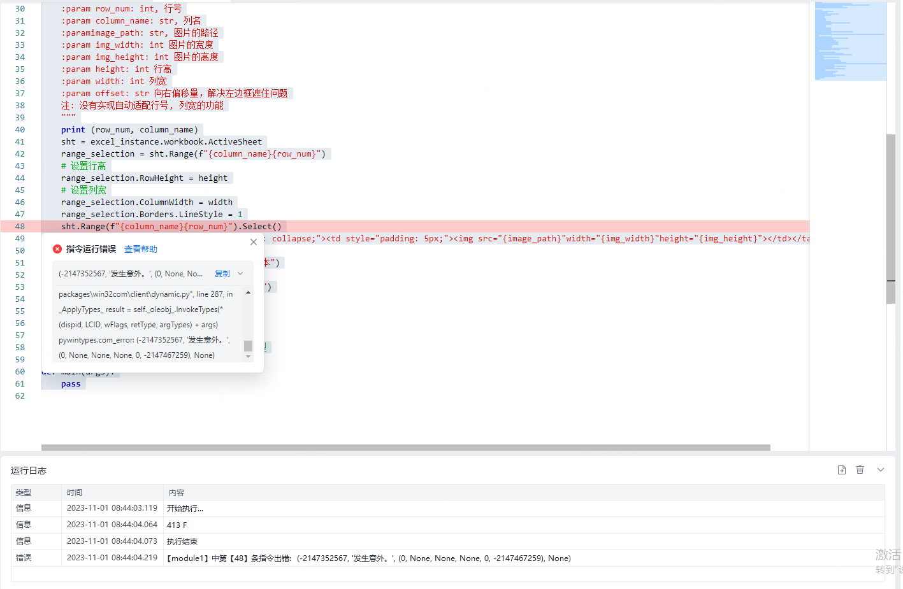Export the run log with the file icon

[x=842, y=470]
